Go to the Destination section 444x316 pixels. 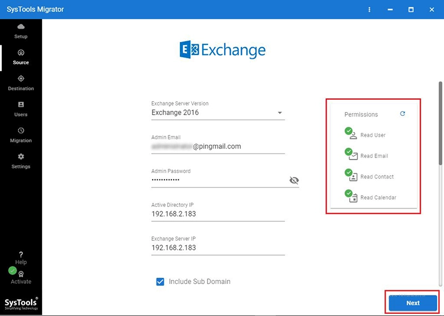(x=21, y=83)
